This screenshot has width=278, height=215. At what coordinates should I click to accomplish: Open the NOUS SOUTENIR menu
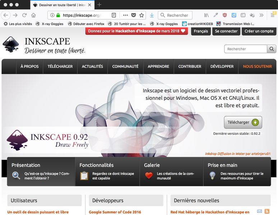[x=257, y=66]
